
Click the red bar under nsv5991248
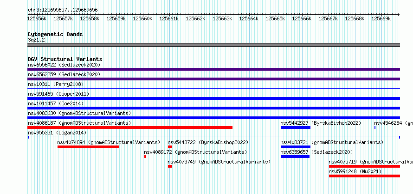click(365, 176)
